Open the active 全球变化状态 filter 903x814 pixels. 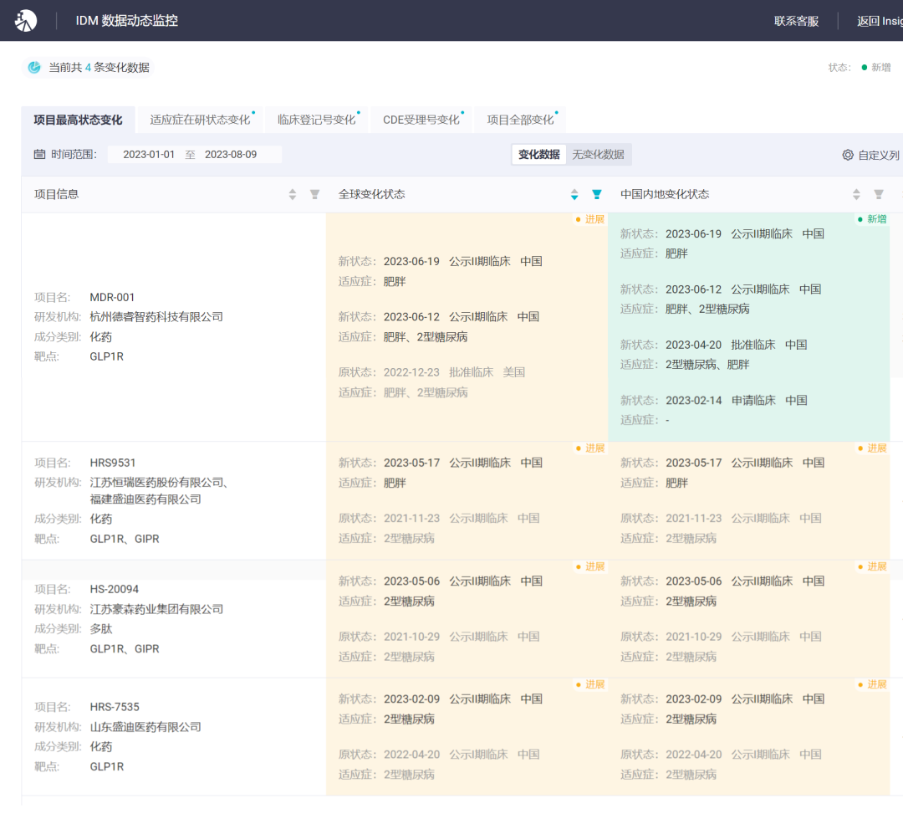click(597, 195)
